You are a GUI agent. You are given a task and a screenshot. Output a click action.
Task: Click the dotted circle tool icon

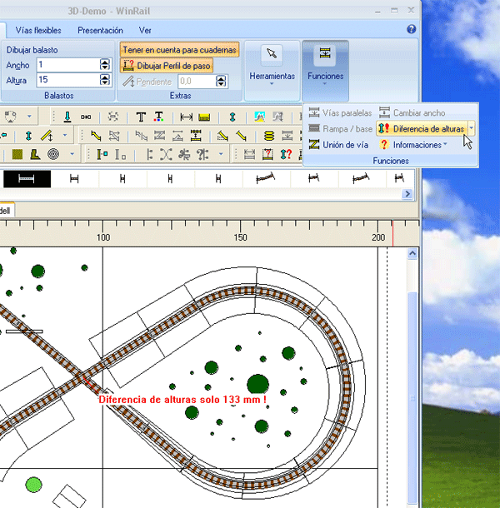point(10,117)
